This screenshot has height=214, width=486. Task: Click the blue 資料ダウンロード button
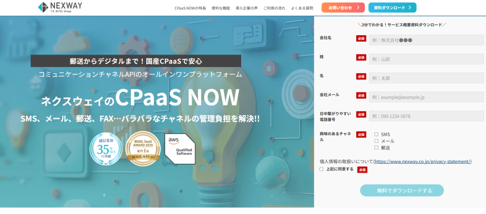[392, 8]
